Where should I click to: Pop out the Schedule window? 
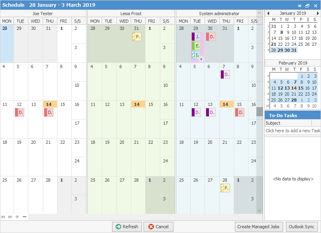pos(308,6)
